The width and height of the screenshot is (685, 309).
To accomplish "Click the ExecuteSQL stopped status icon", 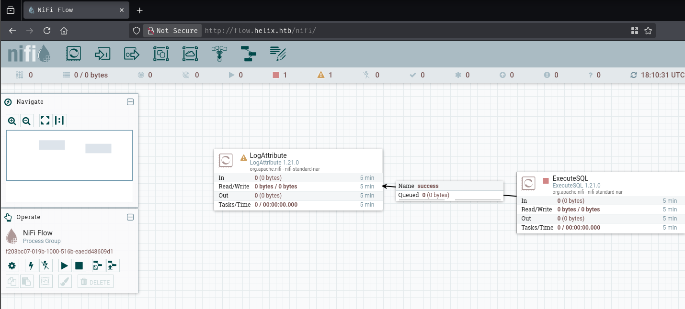I will tap(546, 180).
